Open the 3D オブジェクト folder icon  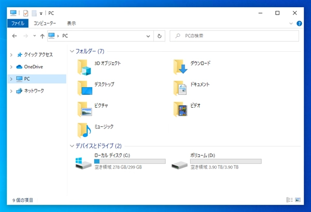click(84, 67)
